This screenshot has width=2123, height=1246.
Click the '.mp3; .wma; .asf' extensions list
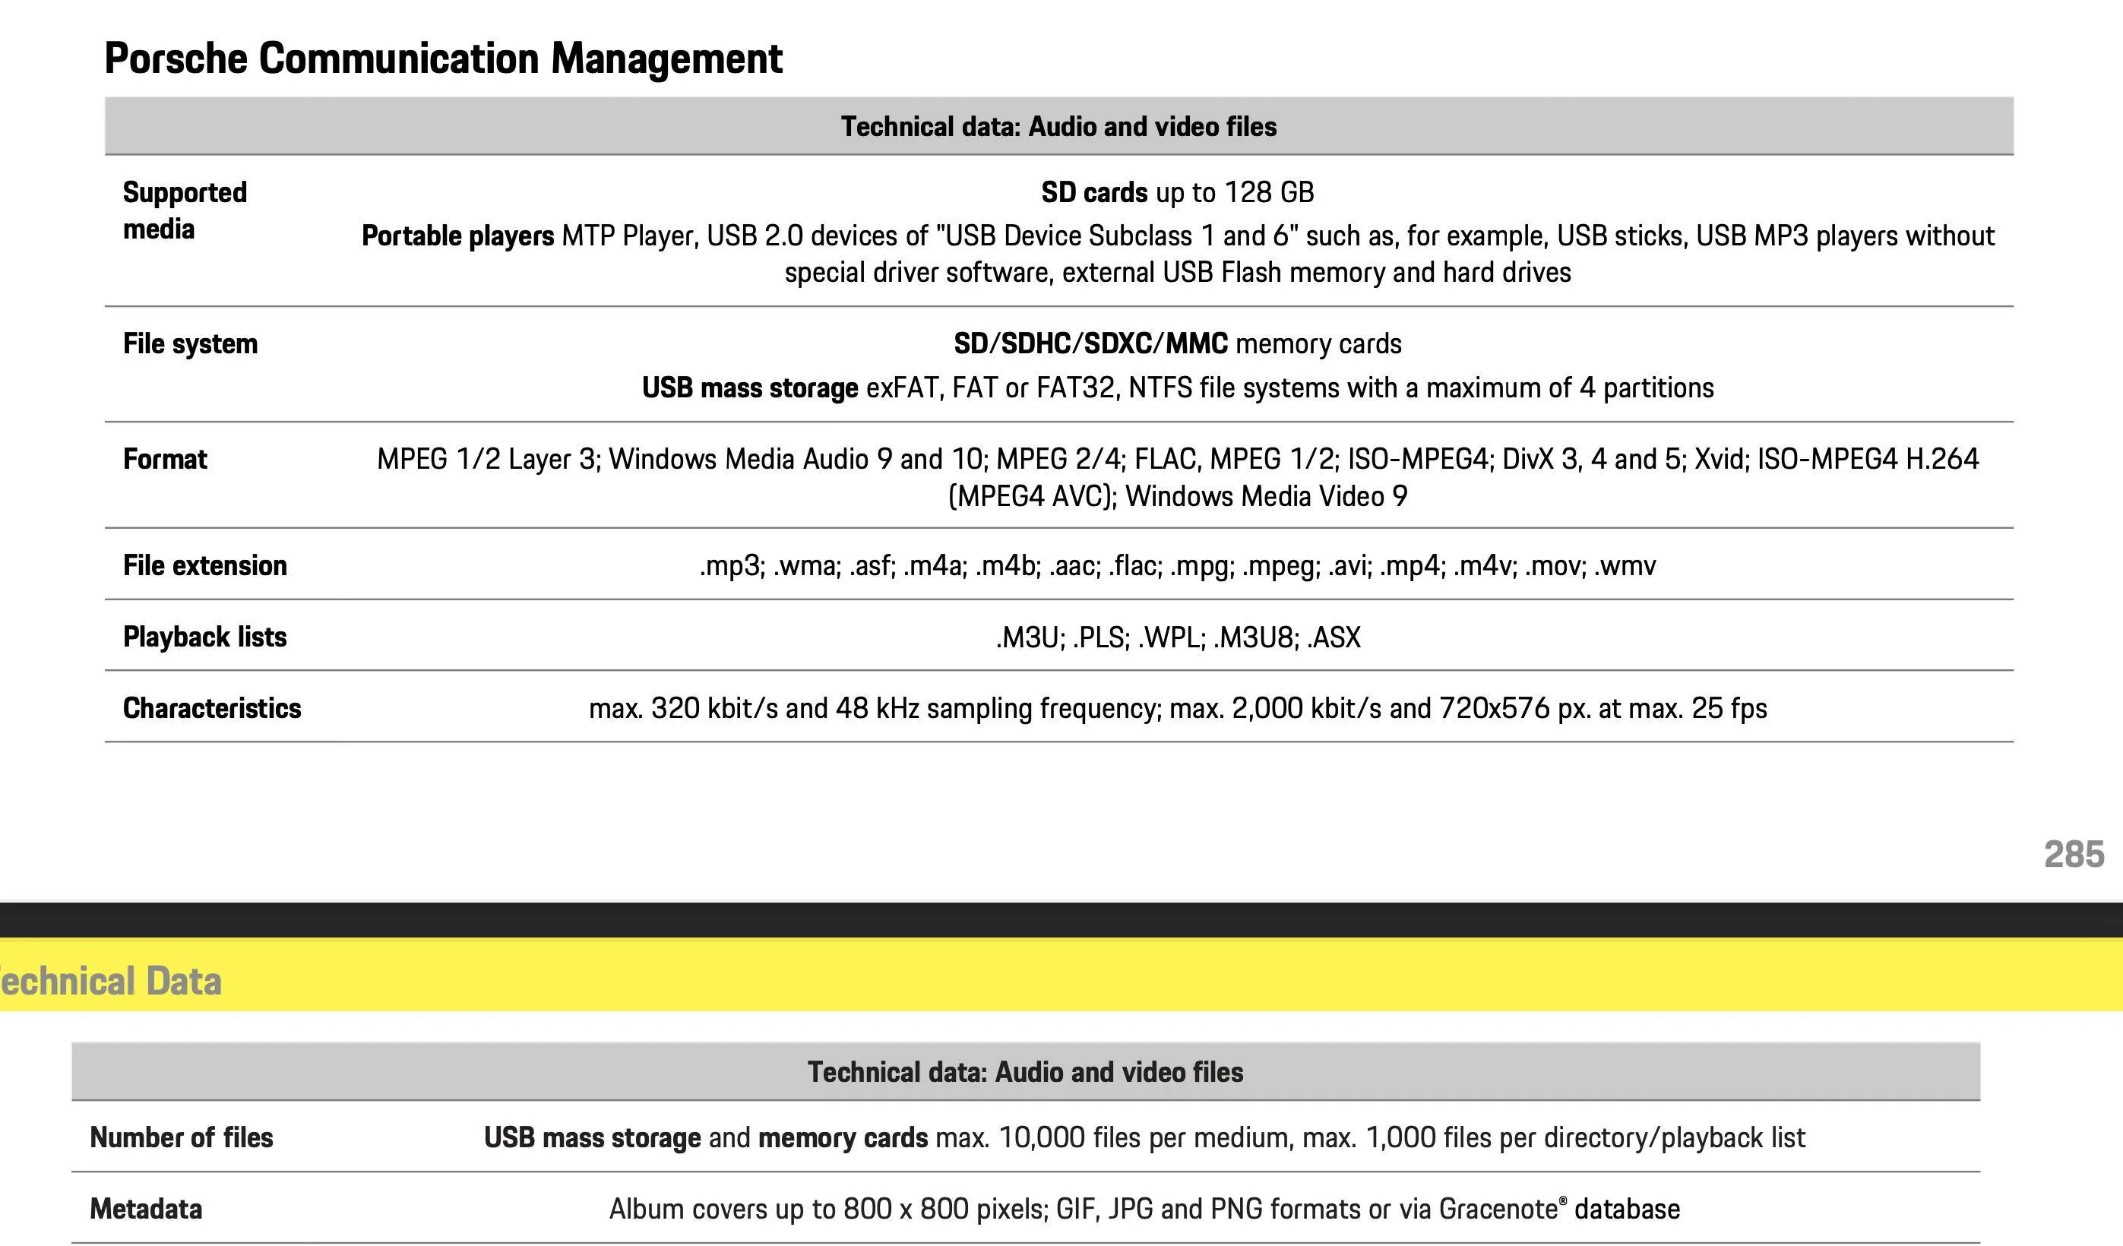pos(1178,565)
